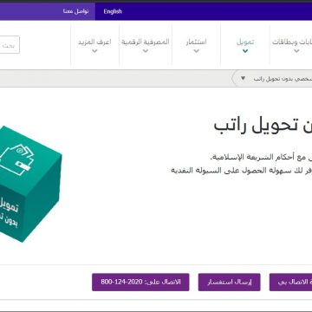Expand the chevron under استثمار menu
Image resolution: width=312 pixels, height=312 pixels.
coord(197,51)
